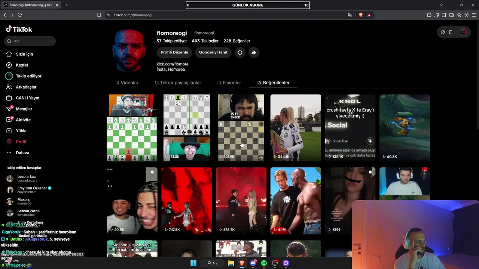Open Brave Shields lion icon

click(x=361, y=15)
